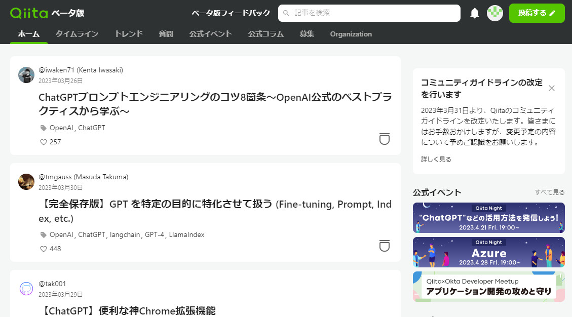
Task: Click the langchain tag
Action: (125, 234)
